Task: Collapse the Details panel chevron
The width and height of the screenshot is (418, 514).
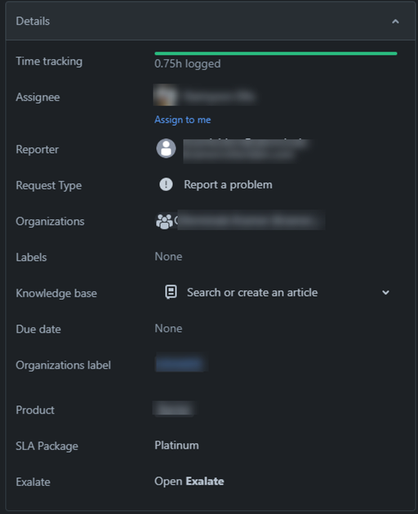Action: tap(395, 21)
